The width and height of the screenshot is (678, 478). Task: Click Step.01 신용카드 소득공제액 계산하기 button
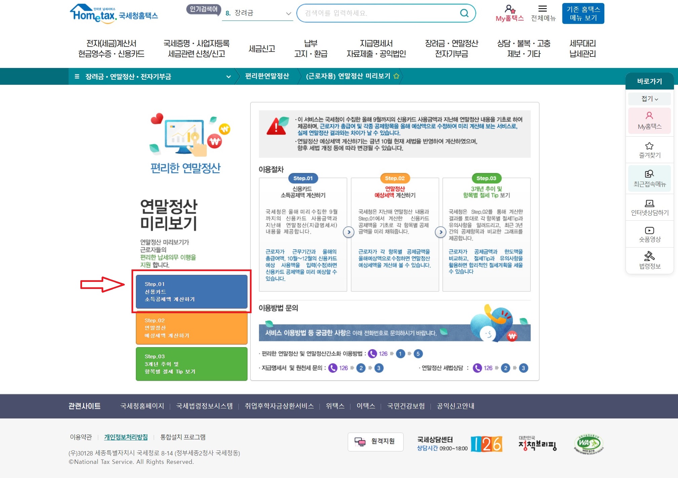click(191, 292)
